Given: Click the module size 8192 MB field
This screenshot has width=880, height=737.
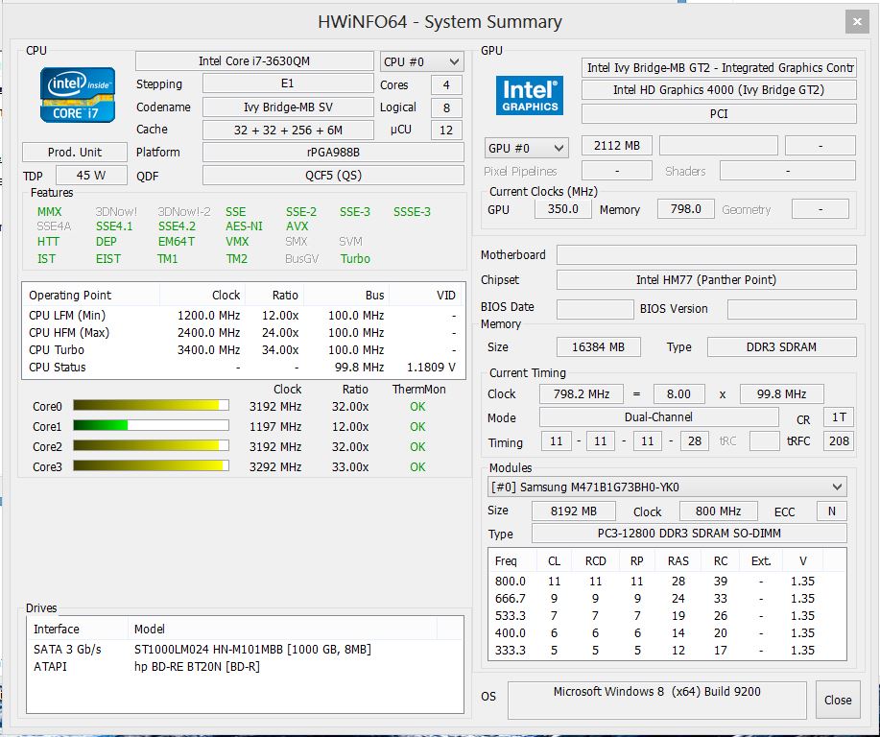Looking at the screenshot, I should [574, 511].
